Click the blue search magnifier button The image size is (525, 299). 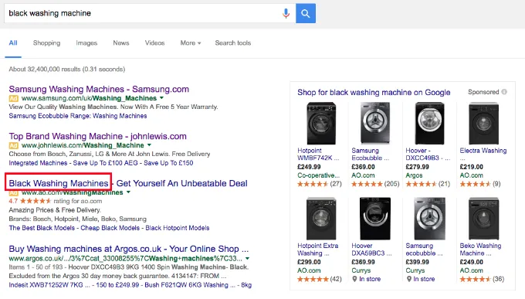[x=306, y=13]
